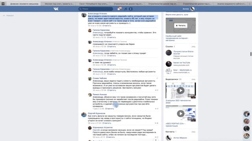Reply to Александр's post about редизайн сайта

(x=107, y=25)
